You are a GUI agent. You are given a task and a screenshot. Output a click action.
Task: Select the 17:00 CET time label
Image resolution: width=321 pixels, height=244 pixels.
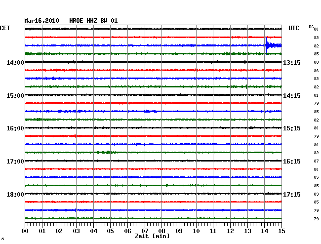[x=15, y=162]
